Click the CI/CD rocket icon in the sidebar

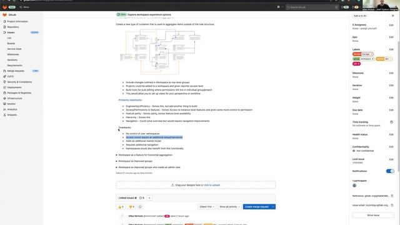[4, 76]
